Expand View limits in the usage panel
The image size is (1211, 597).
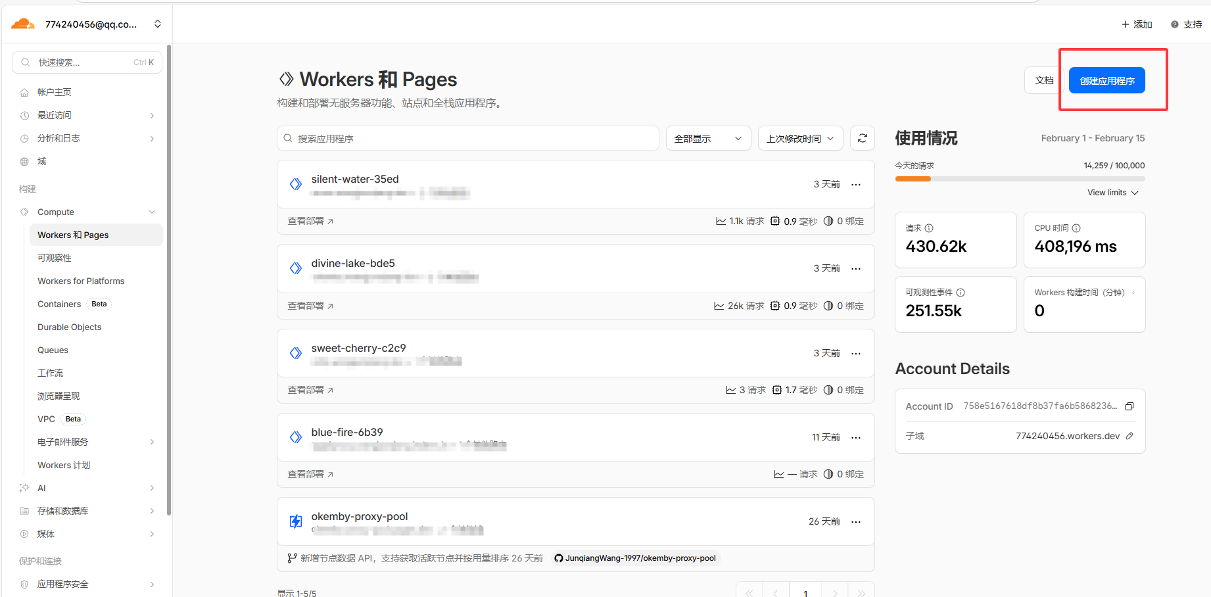coord(1112,193)
